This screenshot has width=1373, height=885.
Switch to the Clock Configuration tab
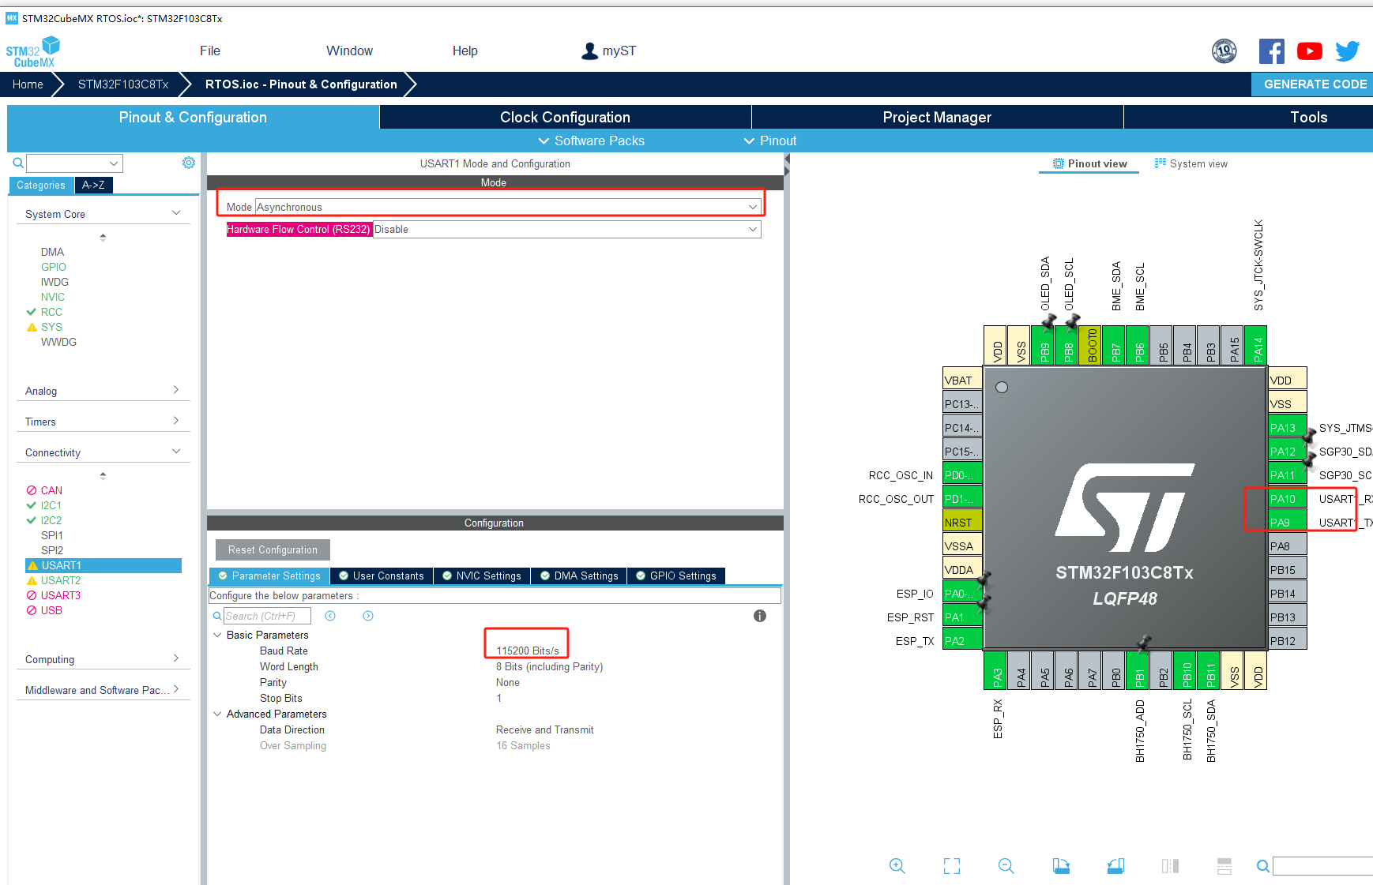(564, 116)
